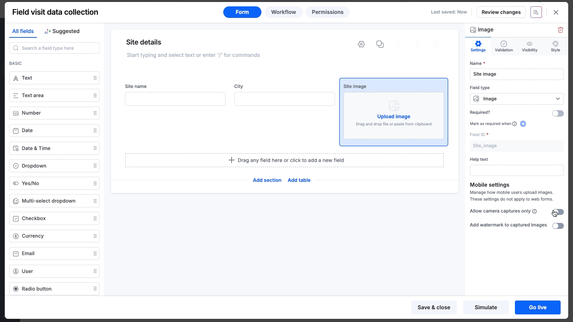Click the section settings gear icon

point(361,44)
